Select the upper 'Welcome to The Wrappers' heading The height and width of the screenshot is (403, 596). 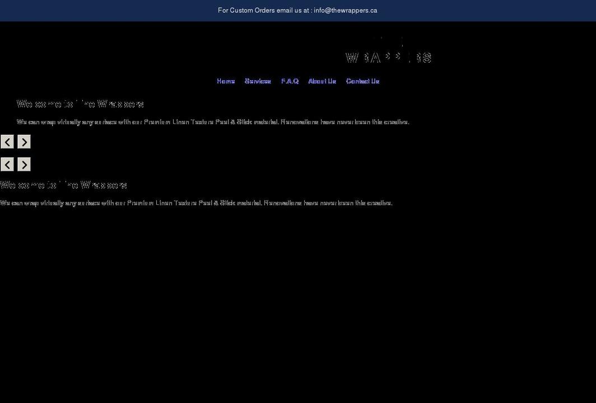tap(80, 104)
